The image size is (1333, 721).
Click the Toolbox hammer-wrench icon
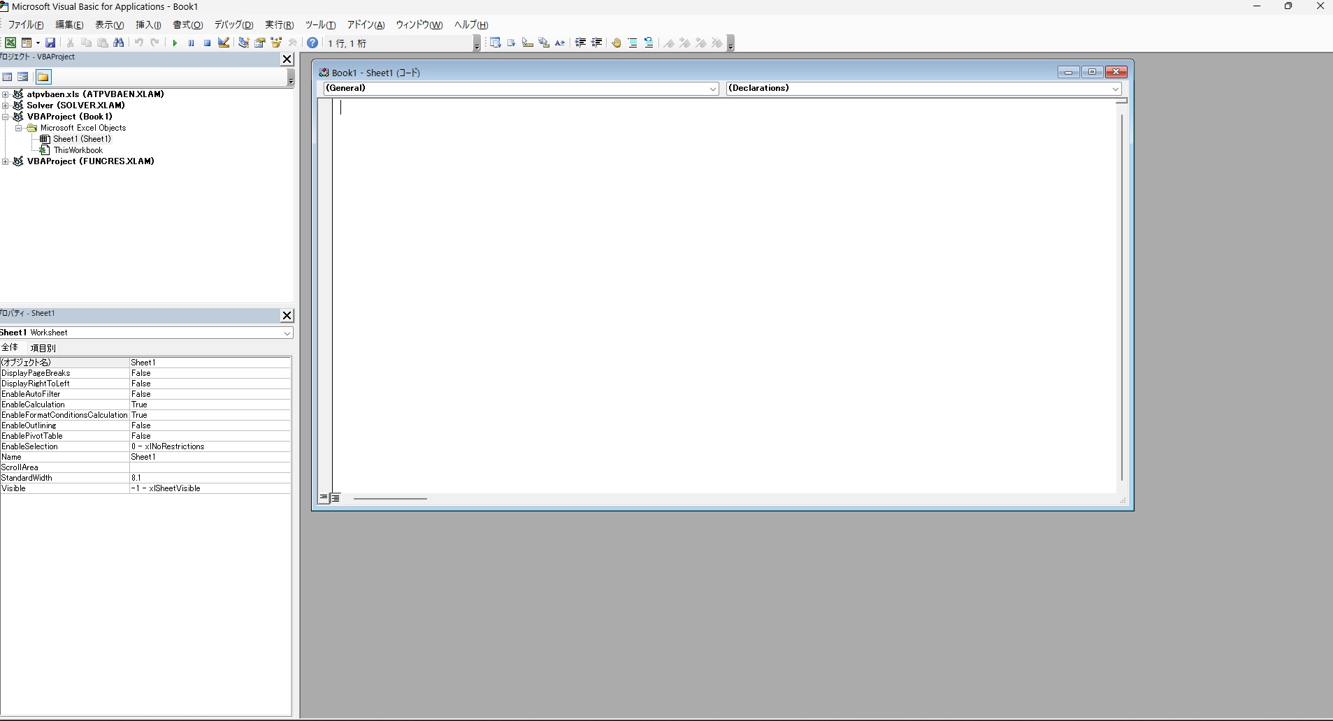293,43
